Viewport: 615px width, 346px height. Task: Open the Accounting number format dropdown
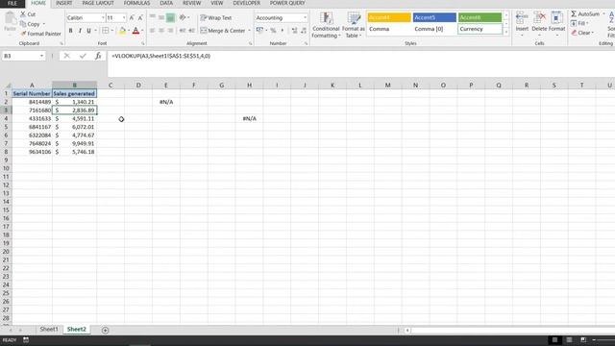point(305,18)
